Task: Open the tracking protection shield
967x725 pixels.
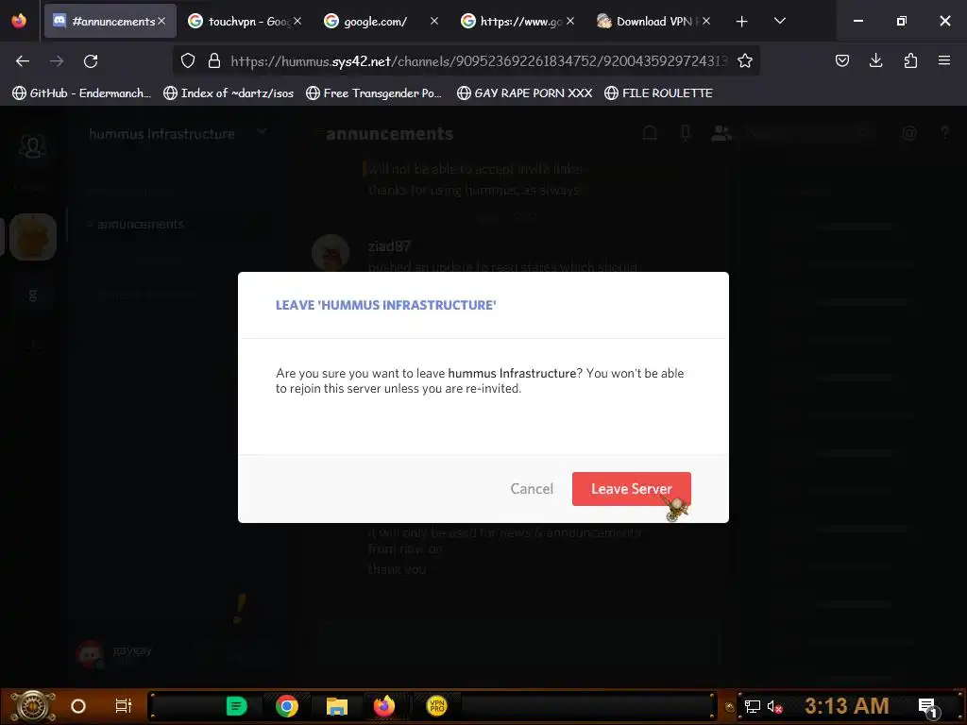Action: click(x=188, y=60)
